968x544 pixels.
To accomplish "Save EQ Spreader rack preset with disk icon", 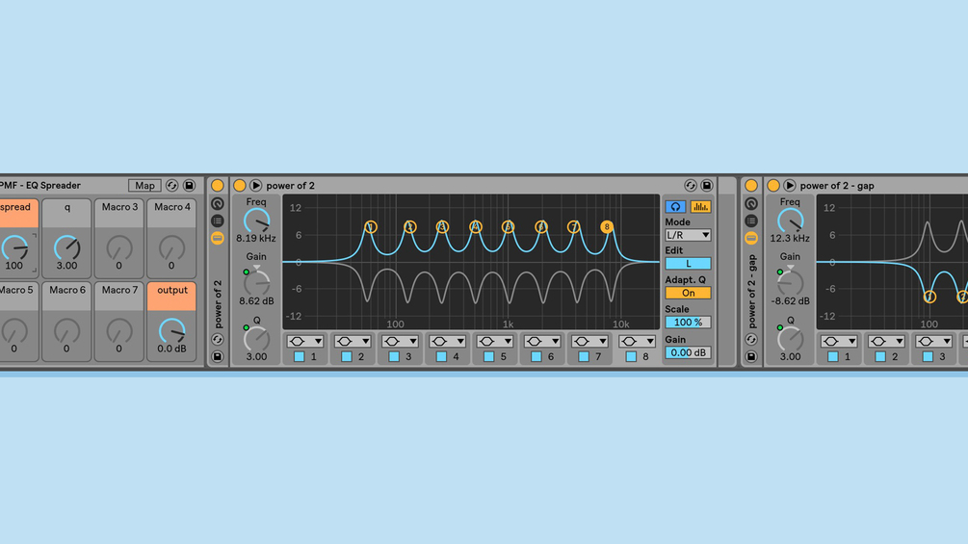I will 190,186.
